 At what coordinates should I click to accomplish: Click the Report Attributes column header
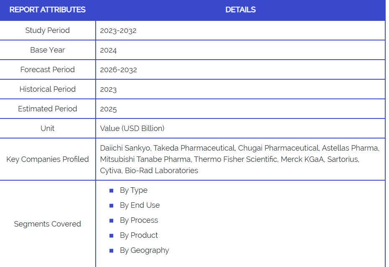[48, 10]
